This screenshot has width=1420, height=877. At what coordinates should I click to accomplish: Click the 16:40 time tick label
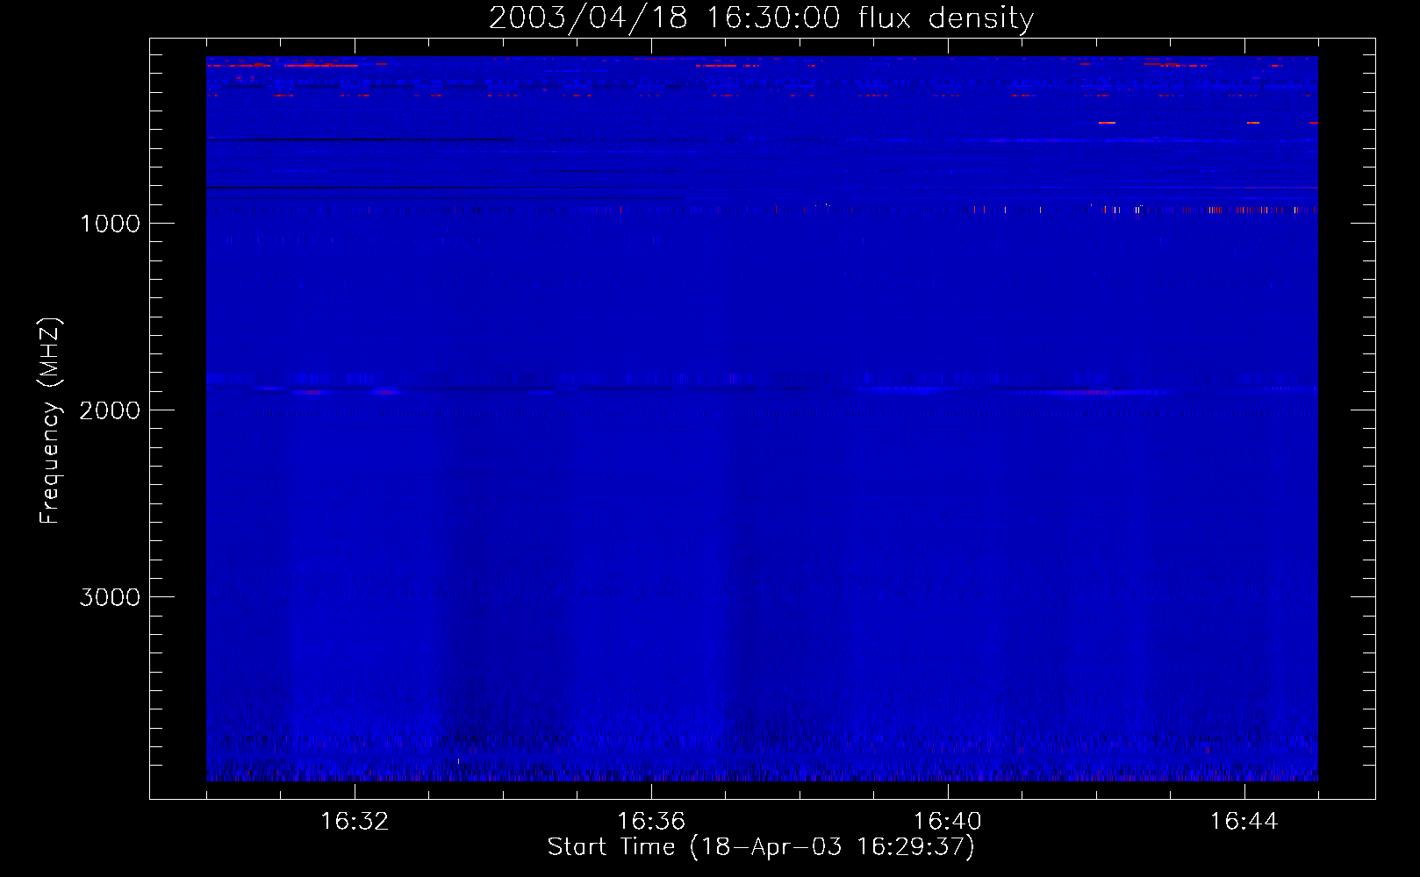[x=948, y=822]
